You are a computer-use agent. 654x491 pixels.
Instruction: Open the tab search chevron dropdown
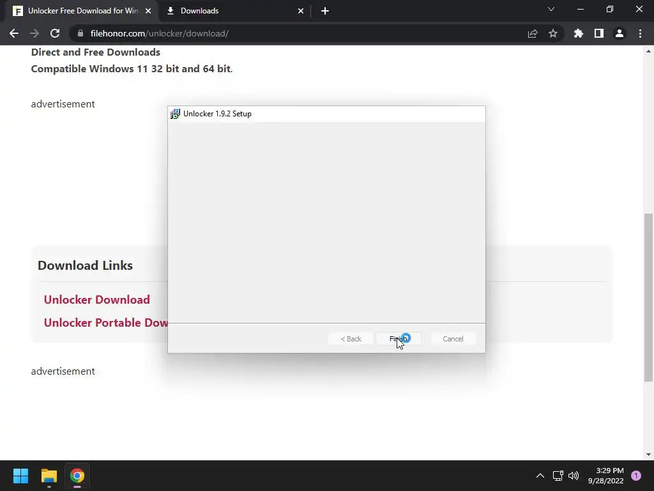tap(551, 9)
